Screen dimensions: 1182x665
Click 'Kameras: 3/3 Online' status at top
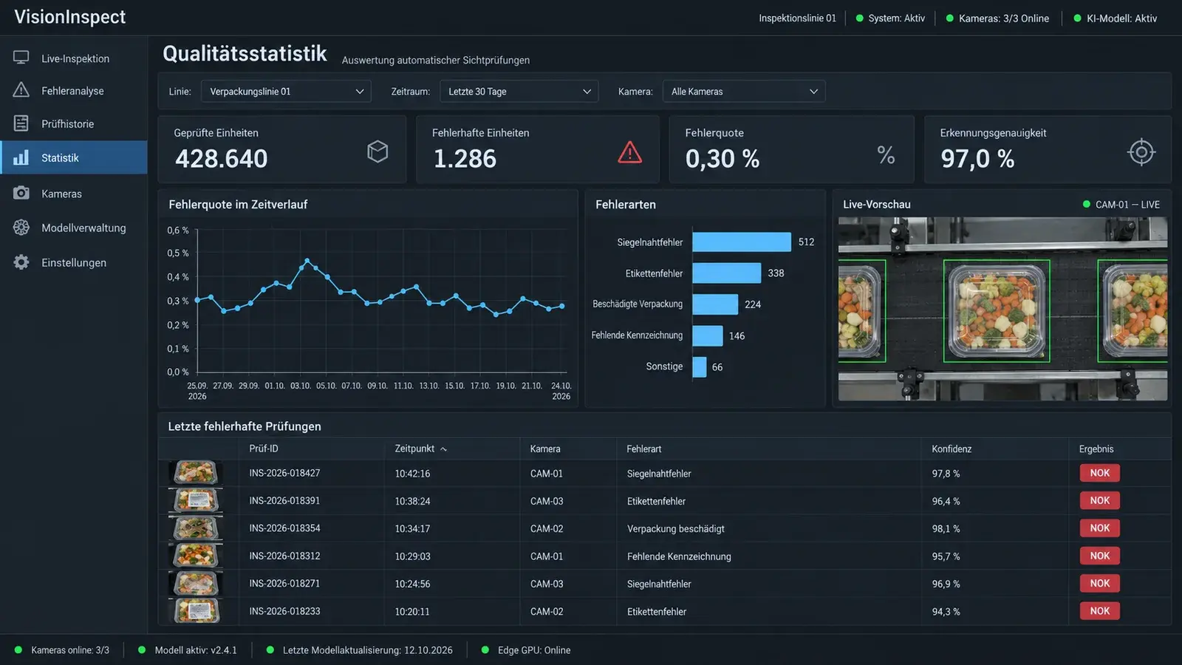coord(997,18)
